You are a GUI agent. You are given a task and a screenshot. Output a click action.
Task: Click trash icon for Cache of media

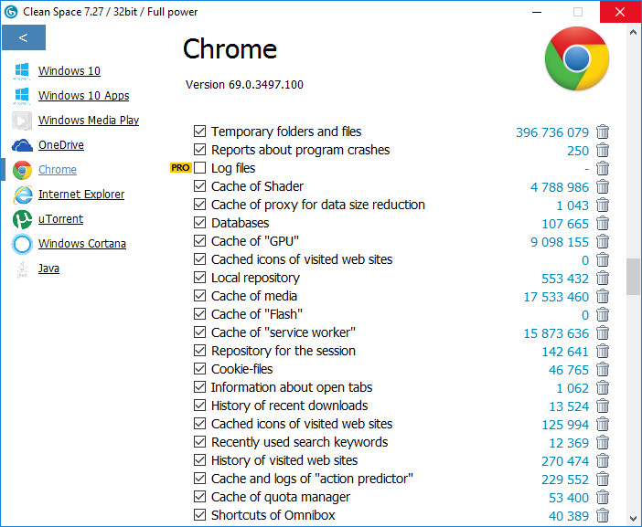pyautogui.click(x=603, y=296)
